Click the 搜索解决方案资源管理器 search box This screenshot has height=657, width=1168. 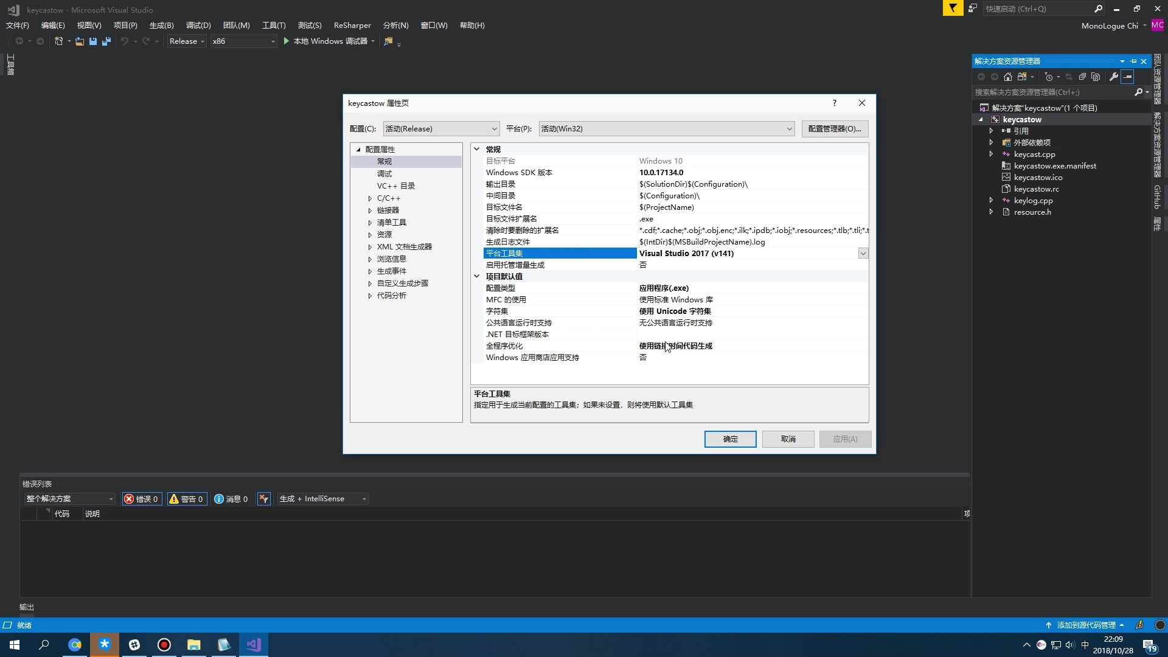point(1052,92)
